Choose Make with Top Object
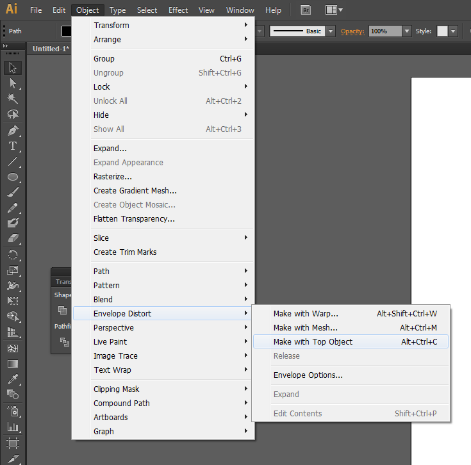Viewport: 471px width, 465px height. (313, 342)
